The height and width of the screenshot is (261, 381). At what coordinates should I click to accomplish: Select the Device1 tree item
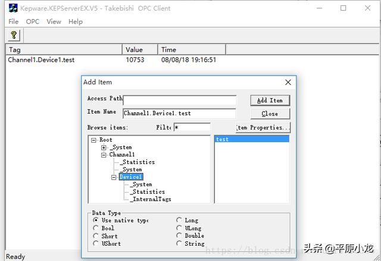(x=131, y=177)
